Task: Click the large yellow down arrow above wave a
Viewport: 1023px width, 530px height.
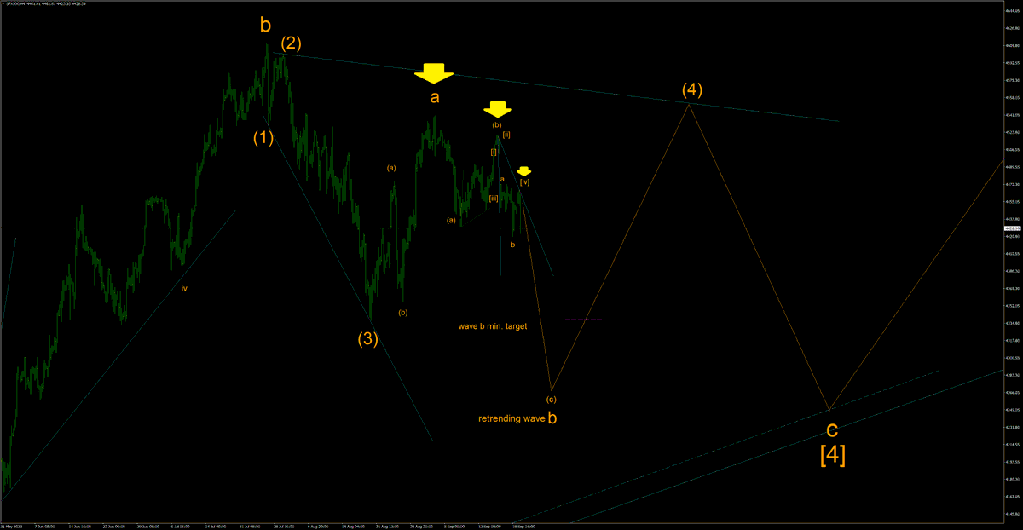Action: [x=435, y=72]
